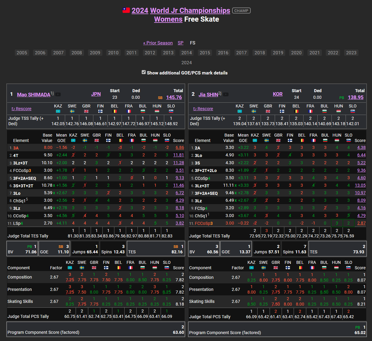This screenshot has height=341, width=372.
Task: Switch to the SP segment tab
Action: [x=180, y=43]
